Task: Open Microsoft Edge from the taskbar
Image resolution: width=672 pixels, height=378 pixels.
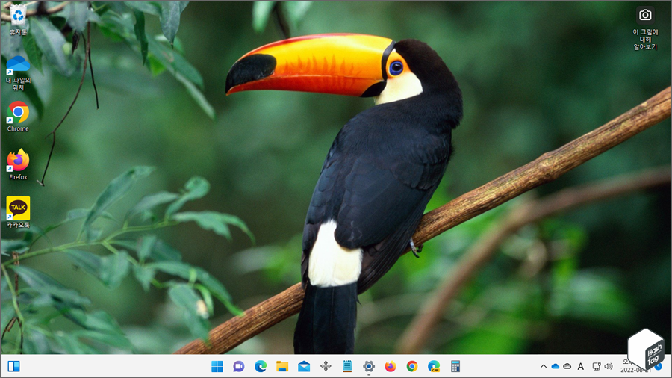Action: (x=261, y=367)
